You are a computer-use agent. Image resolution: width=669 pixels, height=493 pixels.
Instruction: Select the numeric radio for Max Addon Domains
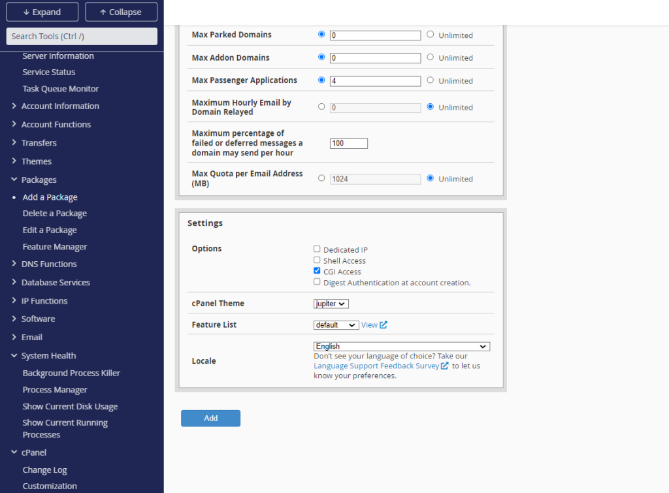(321, 57)
